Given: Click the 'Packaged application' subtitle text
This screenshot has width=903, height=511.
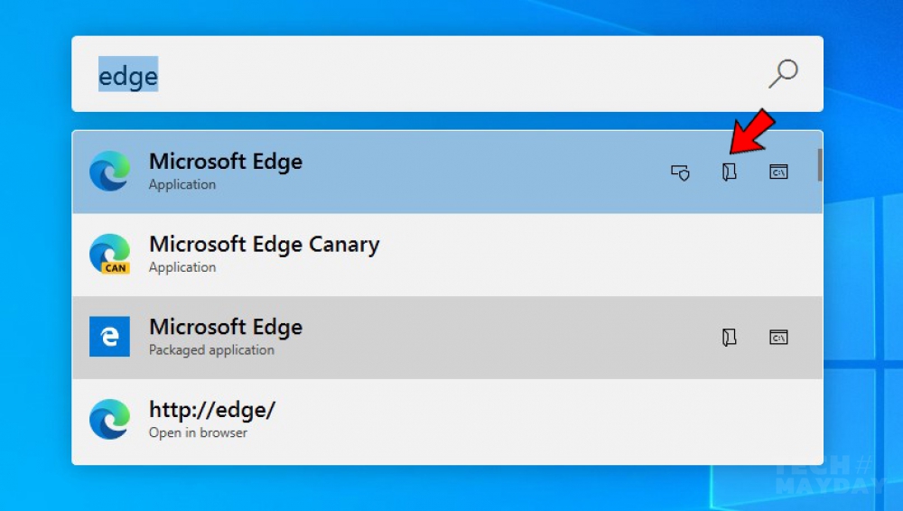Looking at the screenshot, I should (211, 349).
